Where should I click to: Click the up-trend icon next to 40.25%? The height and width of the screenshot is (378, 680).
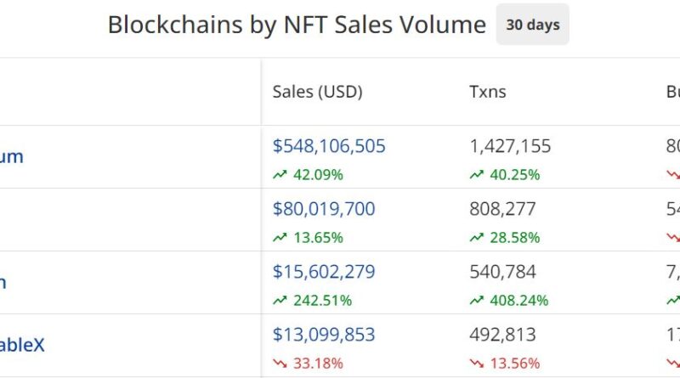476,175
